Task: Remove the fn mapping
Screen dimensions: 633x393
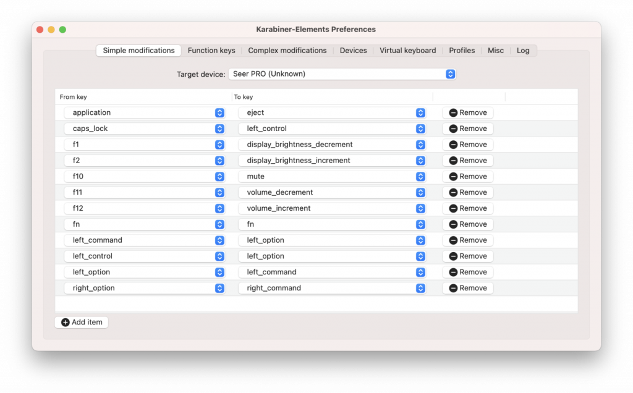Action: (468, 224)
